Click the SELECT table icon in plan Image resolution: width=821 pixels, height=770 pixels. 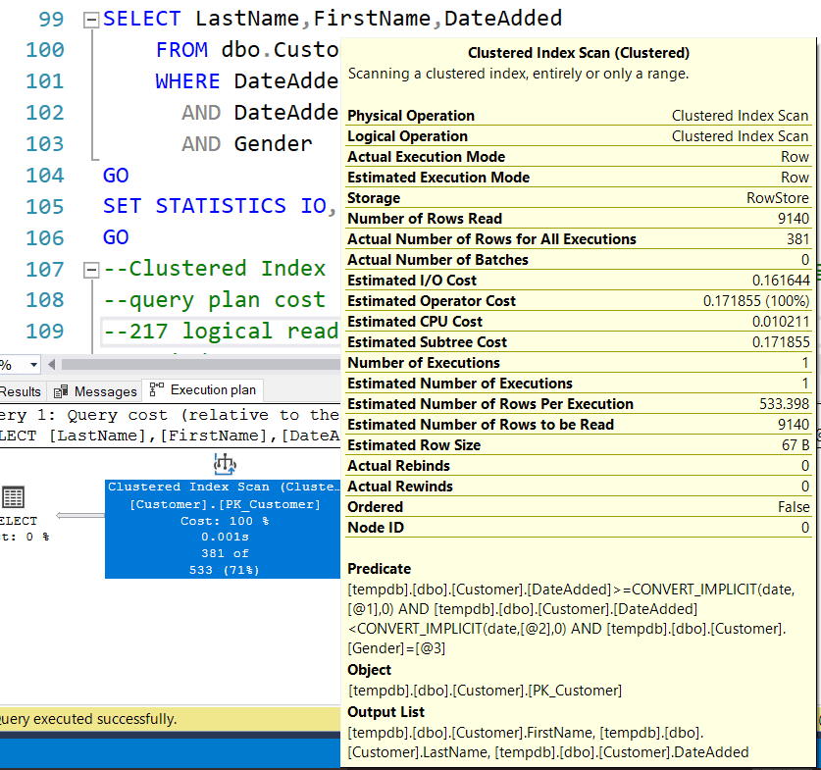point(14,497)
